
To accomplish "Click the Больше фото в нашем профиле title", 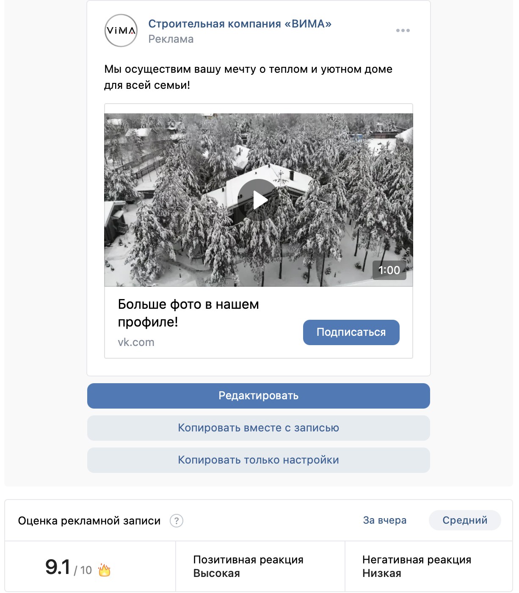I will pos(188,313).
